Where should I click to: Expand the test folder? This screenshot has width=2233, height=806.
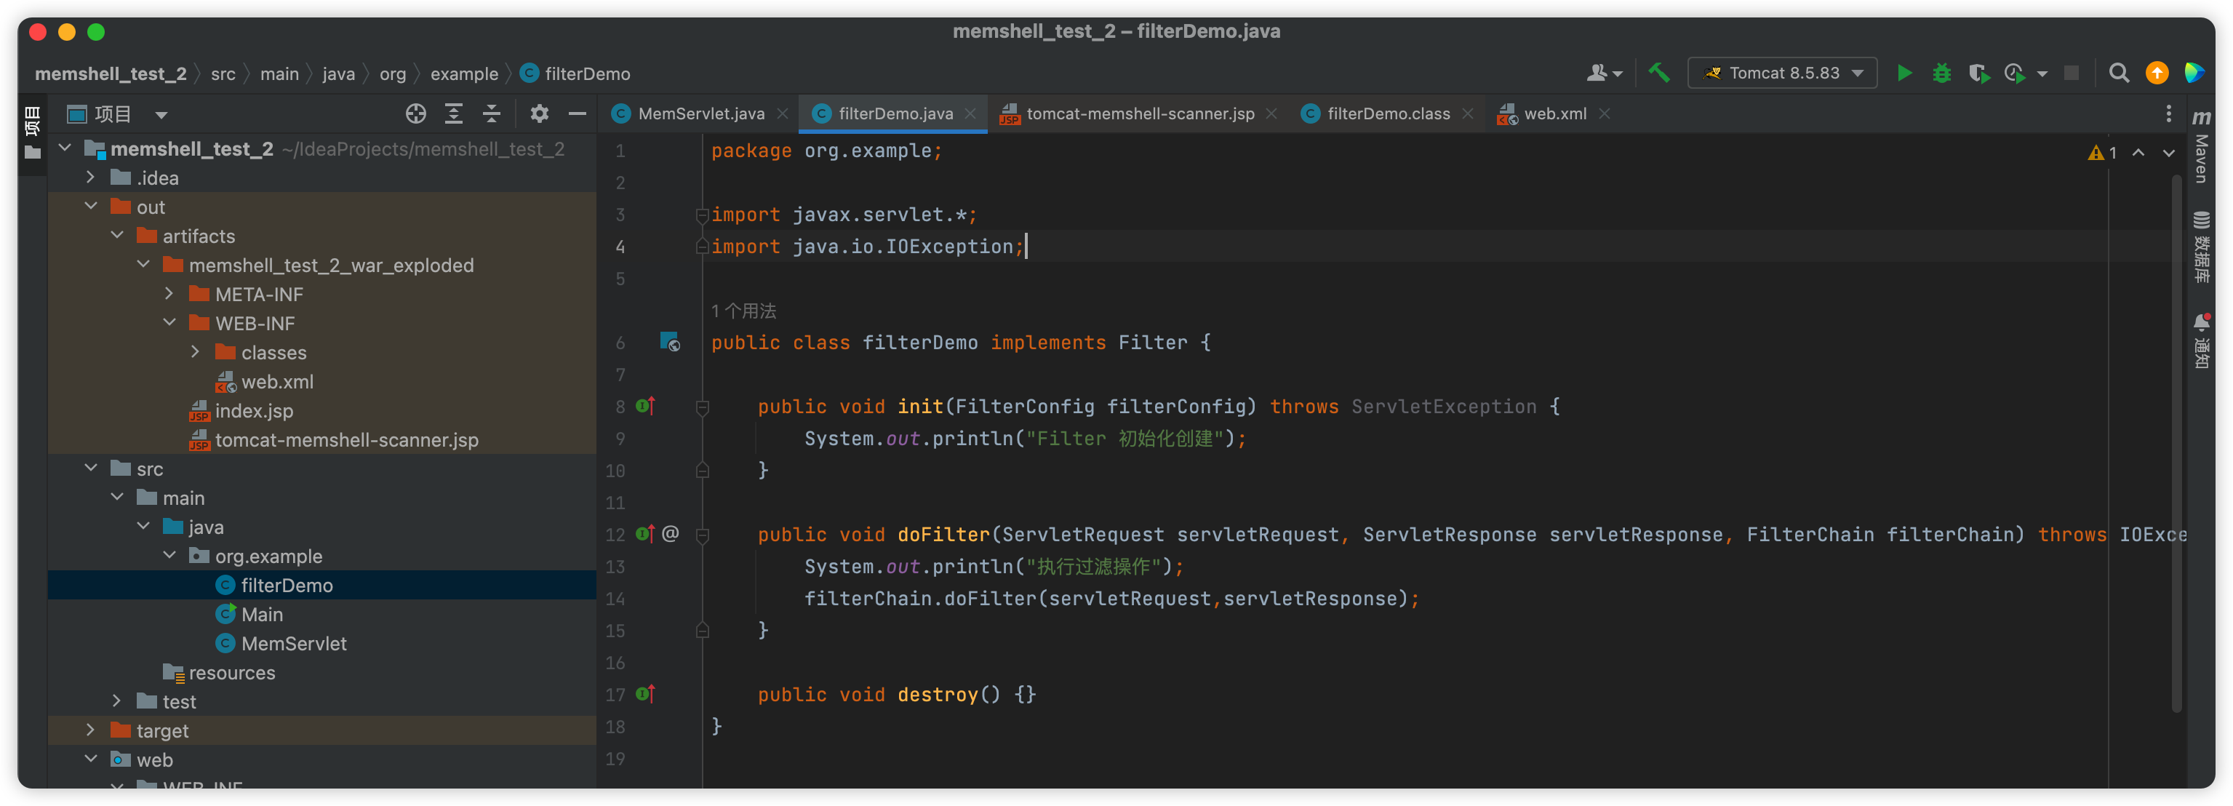(x=117, y=701)
